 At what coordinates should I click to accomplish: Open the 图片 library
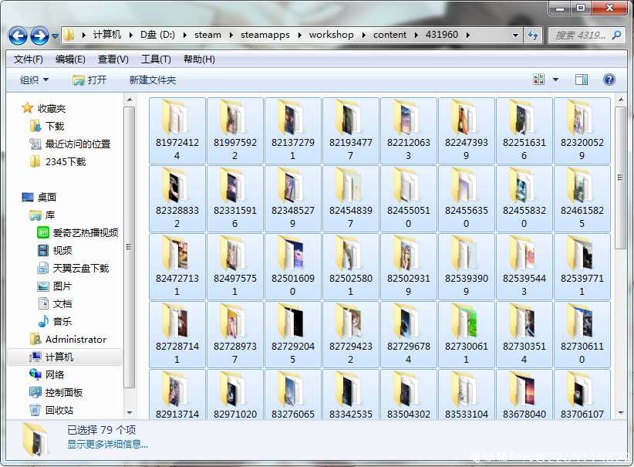click(x=62, y=286)
